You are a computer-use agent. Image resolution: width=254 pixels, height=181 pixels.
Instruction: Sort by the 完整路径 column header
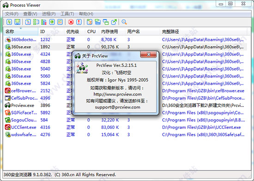pyautogui.click(x=204, y=31)
